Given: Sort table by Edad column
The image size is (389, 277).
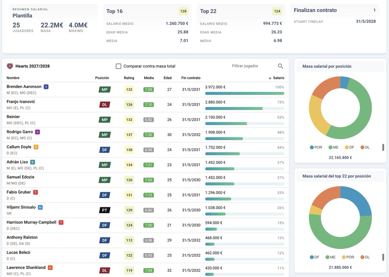Looking at the screenshot, I should [168, 78].
